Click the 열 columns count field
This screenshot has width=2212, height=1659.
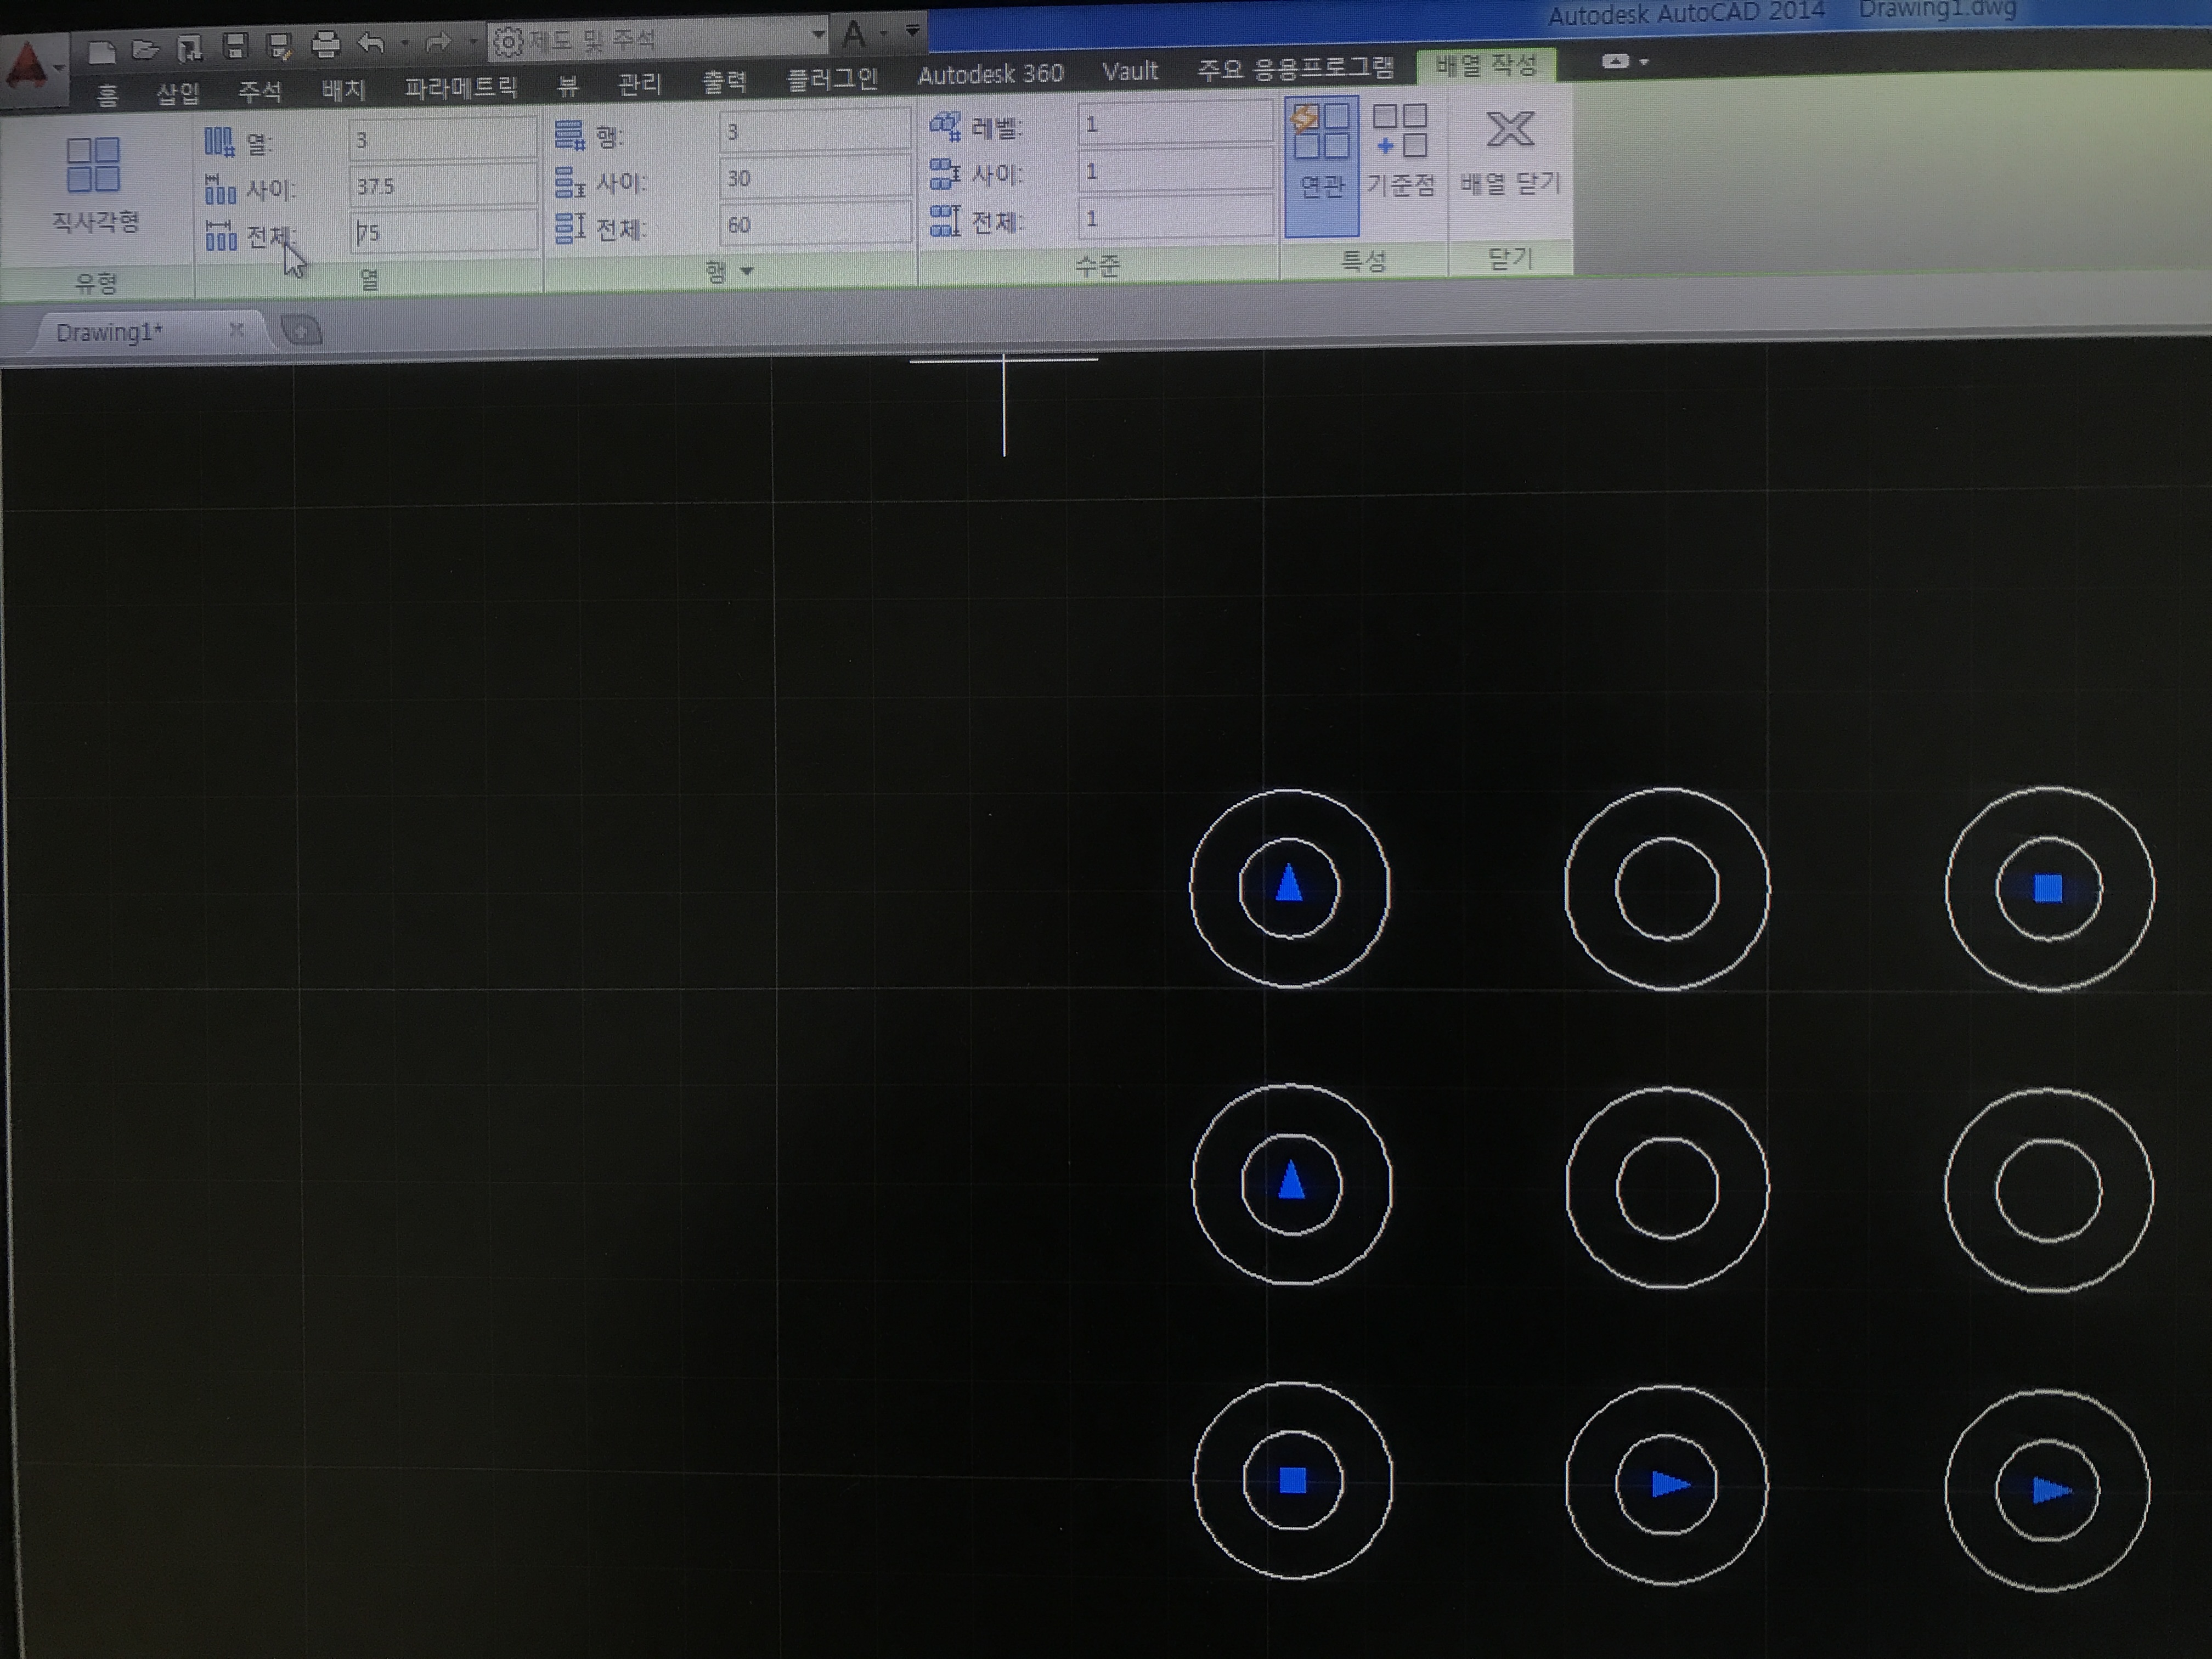(443, 139)
